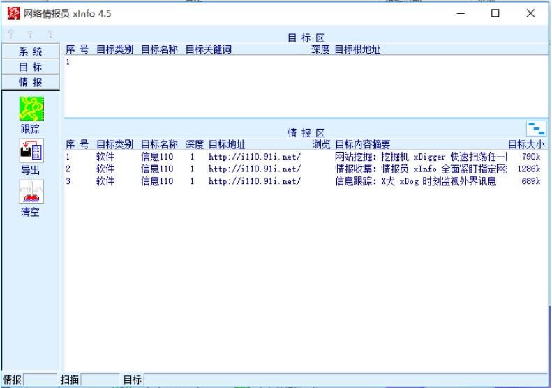552x388 pixels.
Task: Click the 导出 (Export) disk icon
Action: (x=30, y=151)
